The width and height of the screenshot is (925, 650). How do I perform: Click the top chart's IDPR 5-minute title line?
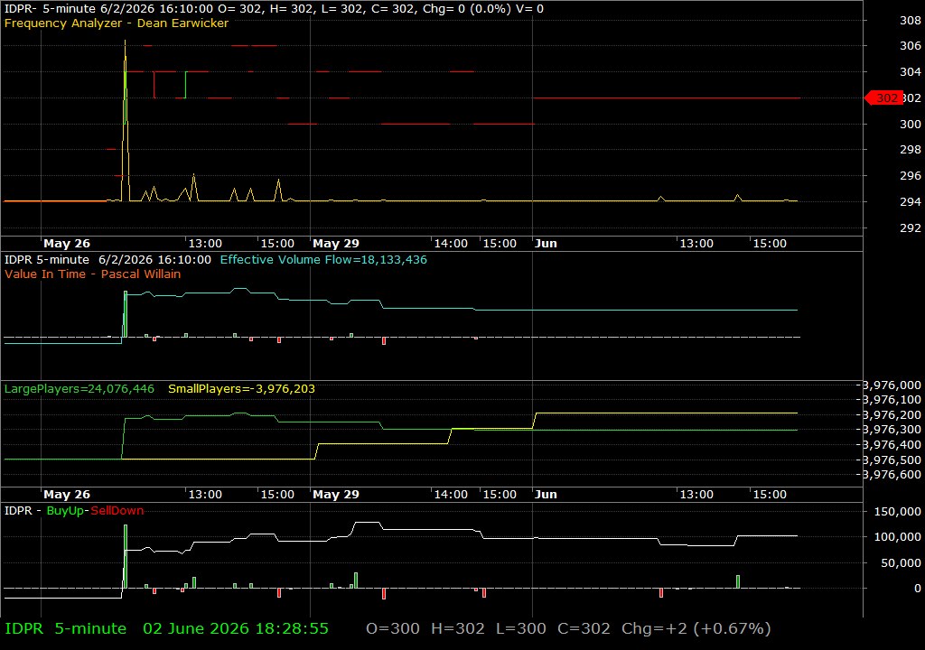[x=274, y=9]
